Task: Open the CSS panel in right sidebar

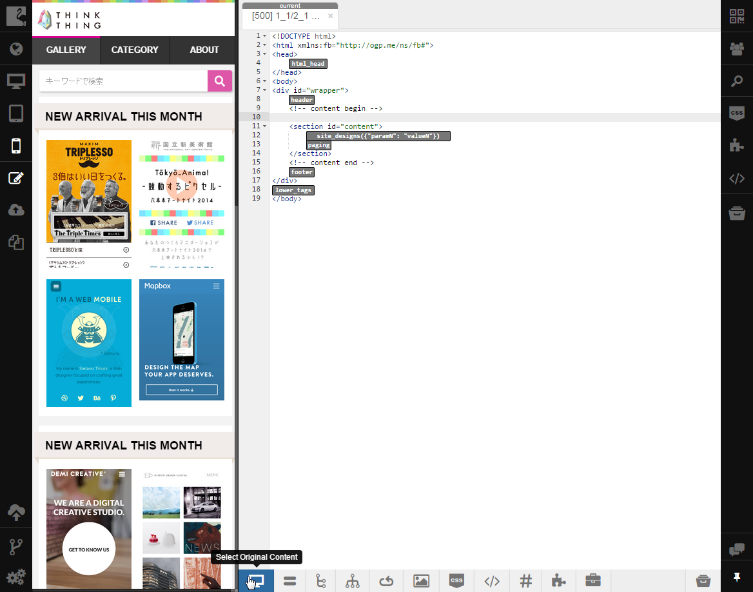Action: pyautogui.click(x=737, y=113)
